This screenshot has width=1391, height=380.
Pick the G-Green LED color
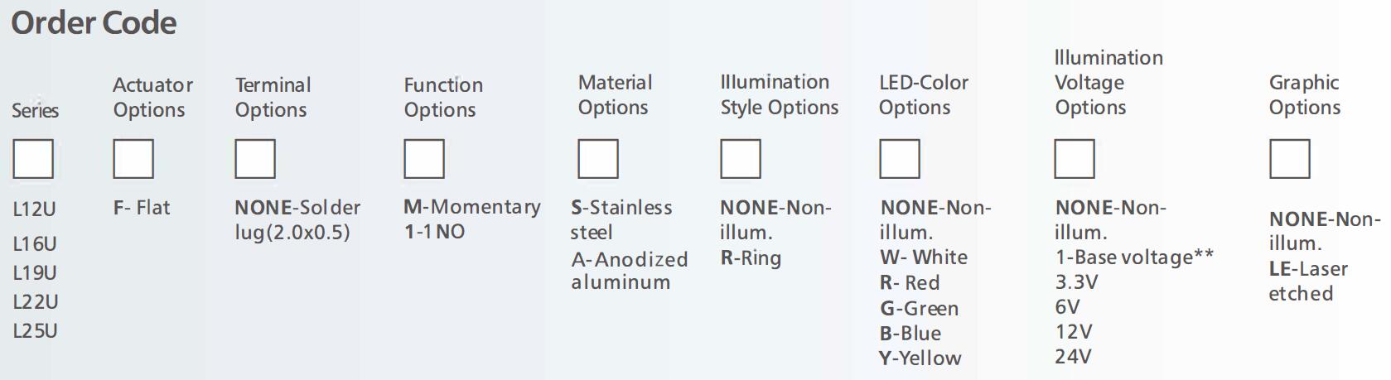click(x=919, y=309)
